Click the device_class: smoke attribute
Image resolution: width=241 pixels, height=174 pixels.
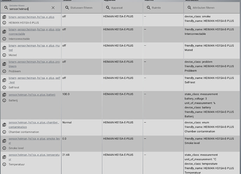[x=198, y=16]
